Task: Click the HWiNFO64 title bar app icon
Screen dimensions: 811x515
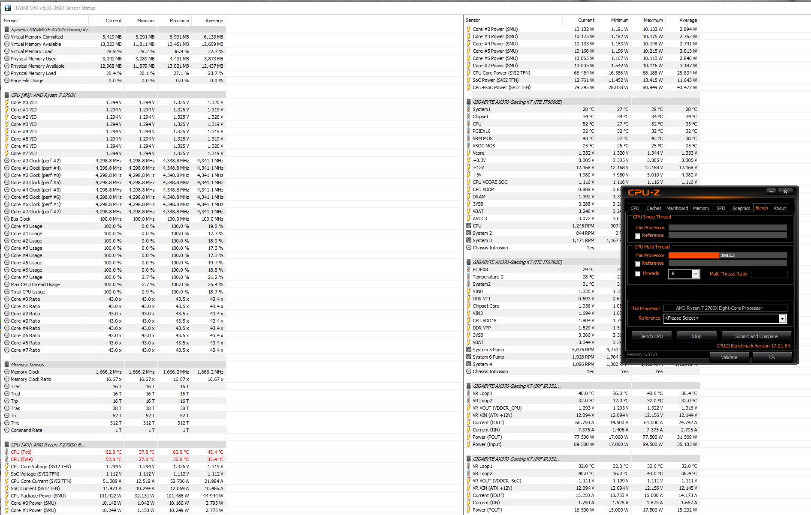Action: click(8, 8)
